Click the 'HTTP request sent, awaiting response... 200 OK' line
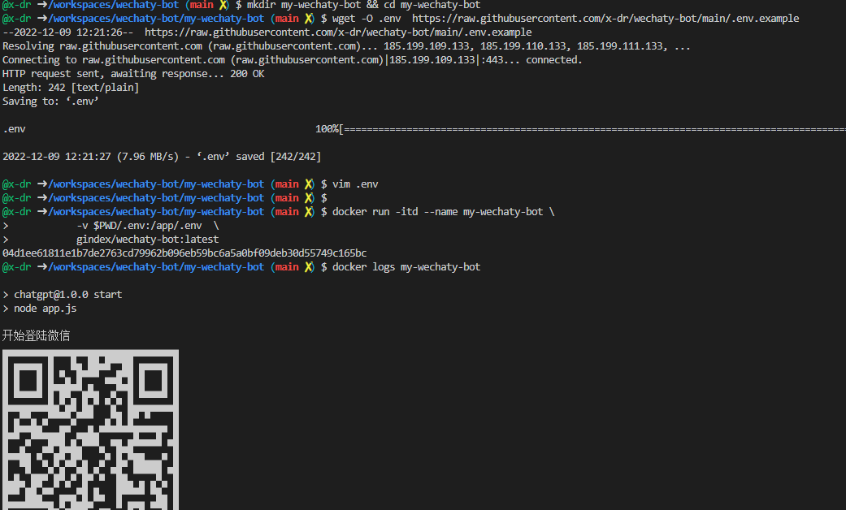Screen dimensions: 846x510 pyautogui.click(x=133, y=74)
